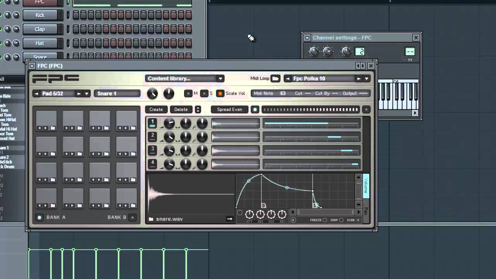Click top-left drum pad
Image resolution: width=496 pixels, height=279 pixels.
(x=46, y=121)
